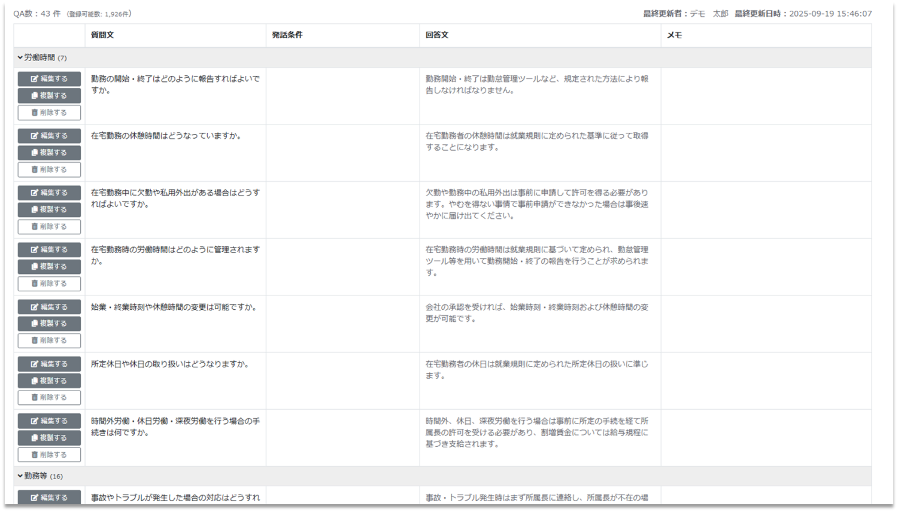Duplicate the 時間外労働・休日労働 question row
898x512 pixels.
click(x=49, y=438)
